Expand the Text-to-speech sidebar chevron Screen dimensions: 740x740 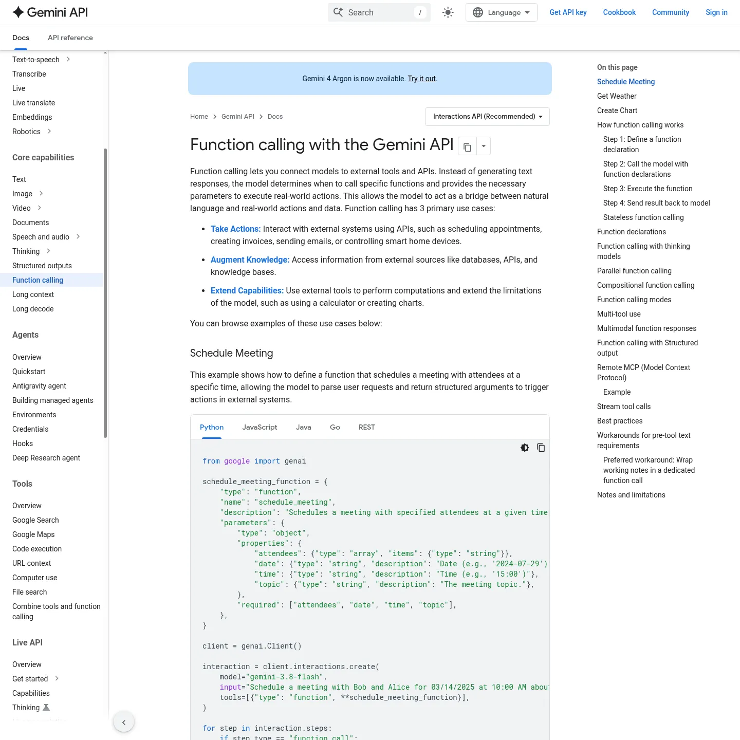[x=68, y=59]
